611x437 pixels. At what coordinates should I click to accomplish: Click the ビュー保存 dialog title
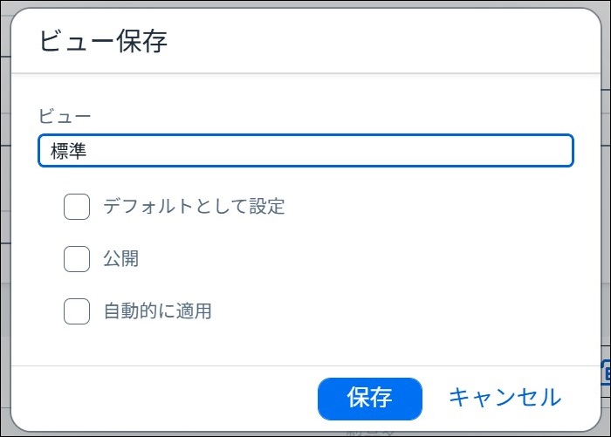104,41
